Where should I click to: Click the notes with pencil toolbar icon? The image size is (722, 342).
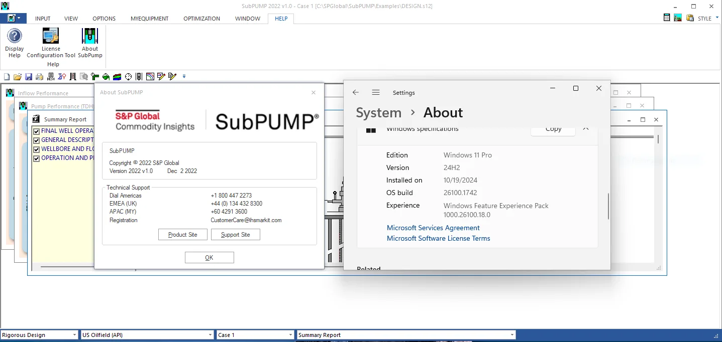pos(172,77)
